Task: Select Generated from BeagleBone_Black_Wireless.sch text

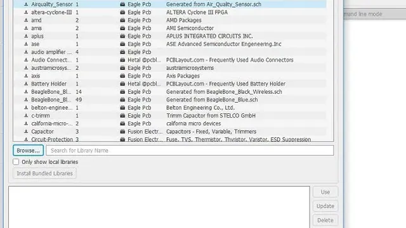Action: [224, 92]
